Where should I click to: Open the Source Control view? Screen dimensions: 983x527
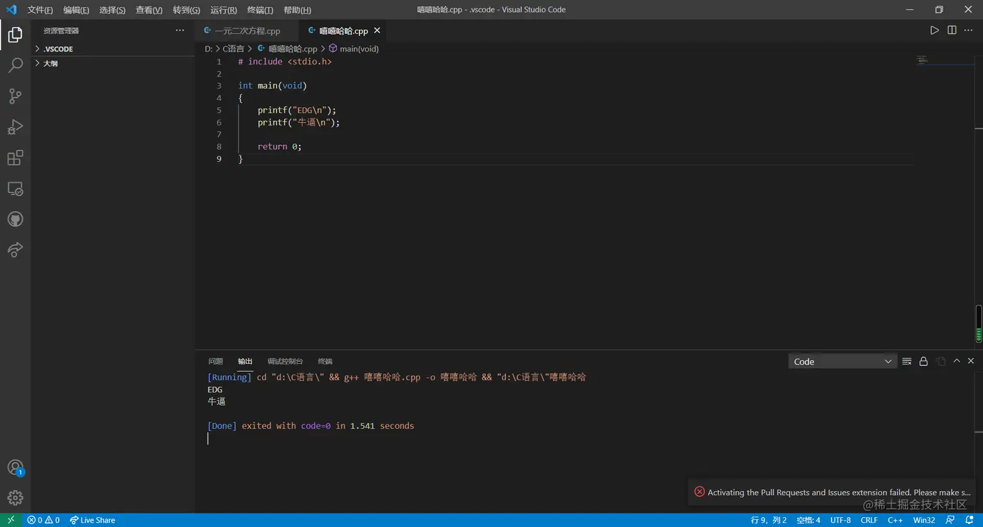tap(15, 96)
